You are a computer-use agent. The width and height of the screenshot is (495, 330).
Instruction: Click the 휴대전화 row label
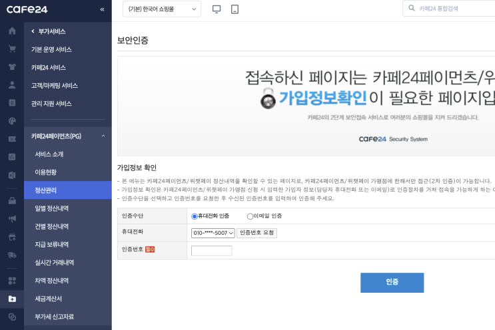click(133, 232)
